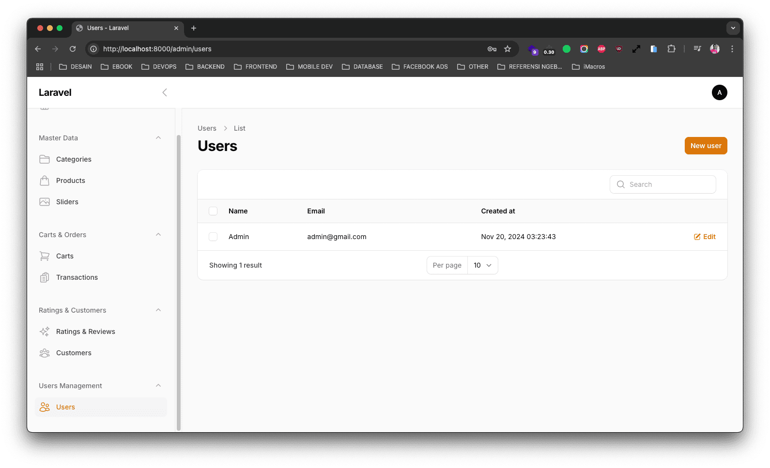Open the Users menu item in sidebar
Screen dimensions: 770x468
(65, 407)
